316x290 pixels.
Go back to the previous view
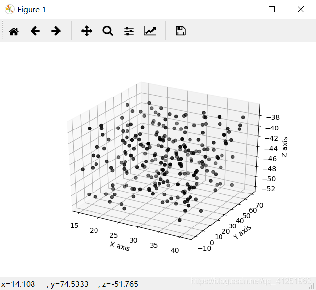click(35, 31)
